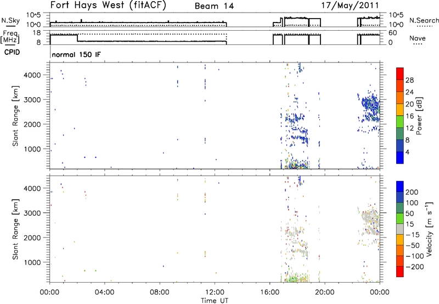Click the 'N.Search' legend label
The image size is (439, 304).
click(x=424, y=20)
